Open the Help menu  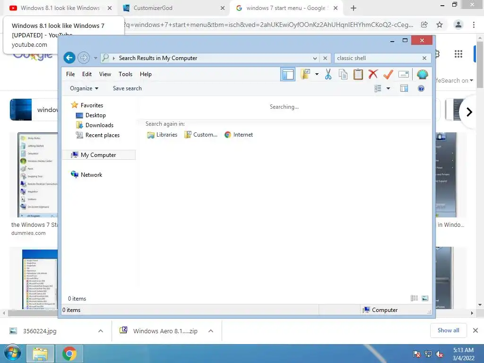[146, 74]
